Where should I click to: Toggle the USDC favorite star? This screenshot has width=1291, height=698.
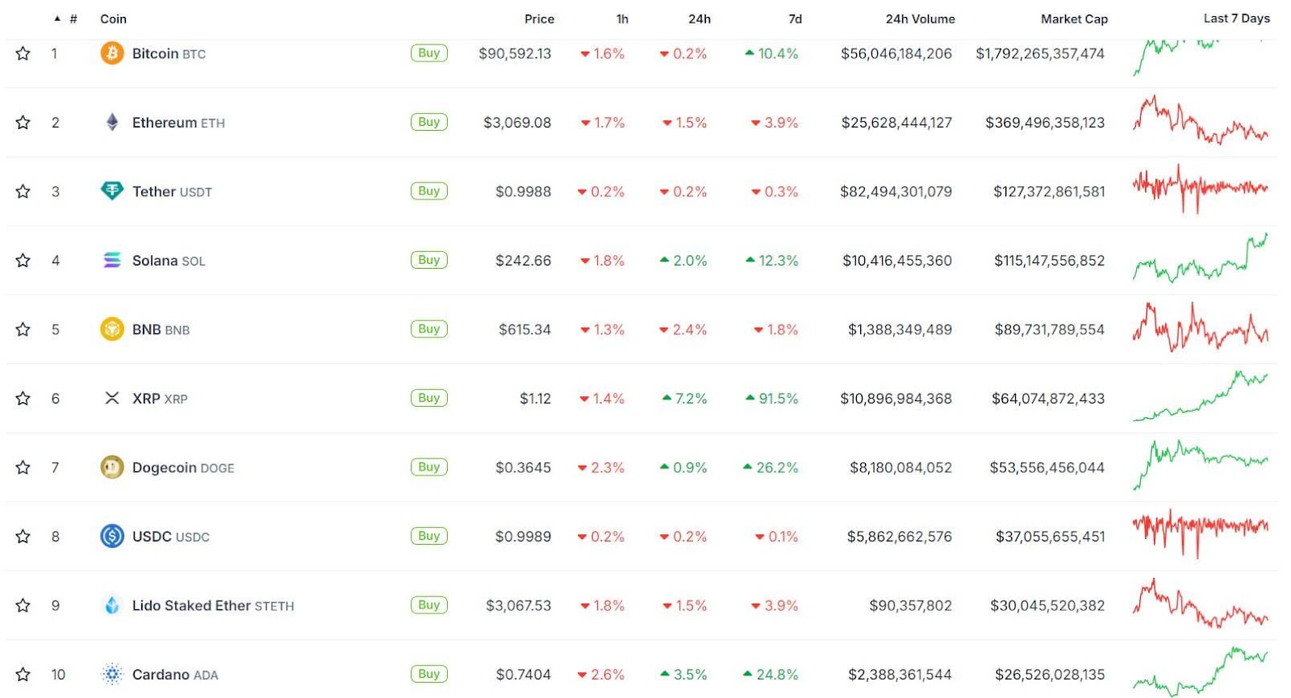(23, 536)
